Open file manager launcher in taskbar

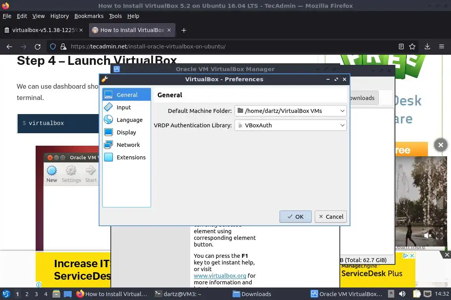tap(56, 294)
